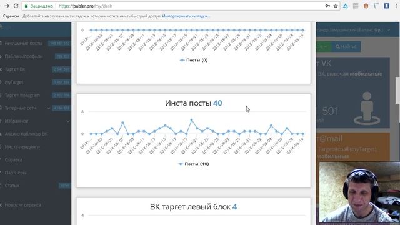Open the orange @mail myTarget card
Screen dimensions: 400x225
352,147
